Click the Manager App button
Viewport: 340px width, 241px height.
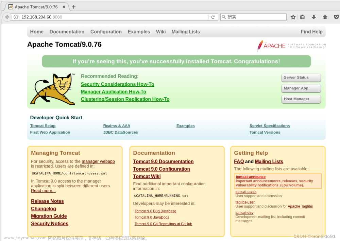(x=301, y=88)
